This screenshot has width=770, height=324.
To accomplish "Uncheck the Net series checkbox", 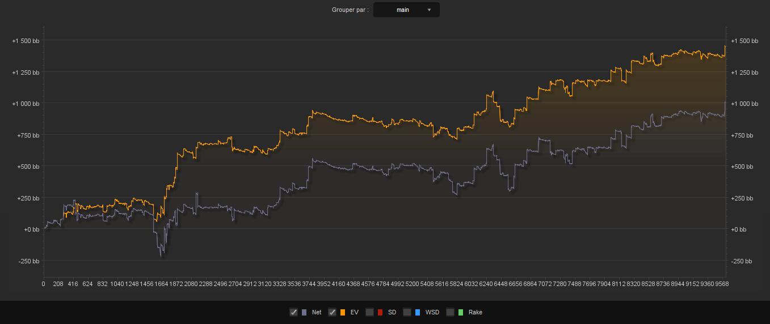I will coord(293,312).
